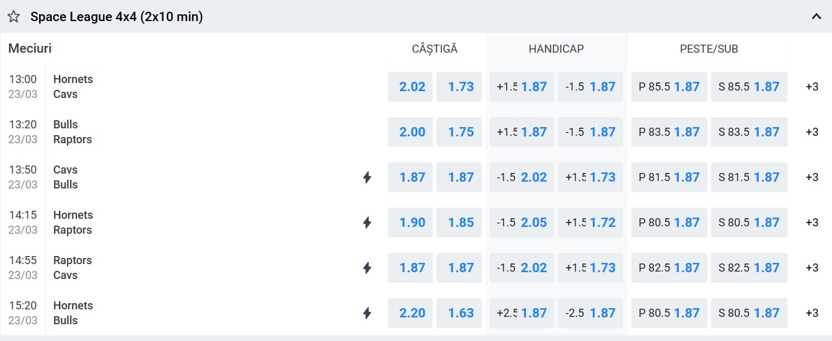The height and width of the screenshot is (341, 832).
Task: Select the PESTE/SUB column header
Action: click(x=709, y=49)
